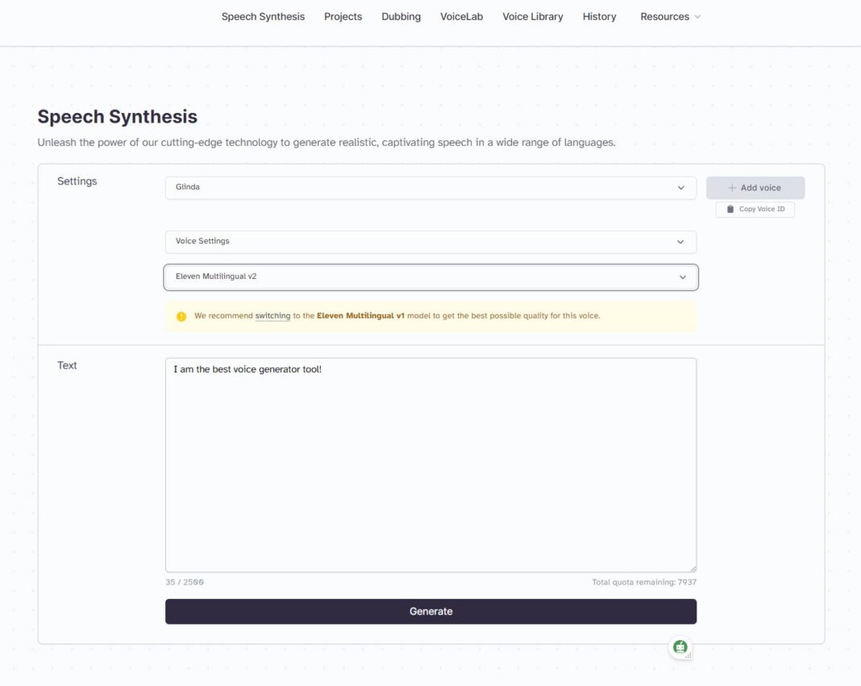Viewport: 861px width, 686px height.
Task: Open the Glinda voice dropdown
Action: pyautogui.click(x=430, y=188)
